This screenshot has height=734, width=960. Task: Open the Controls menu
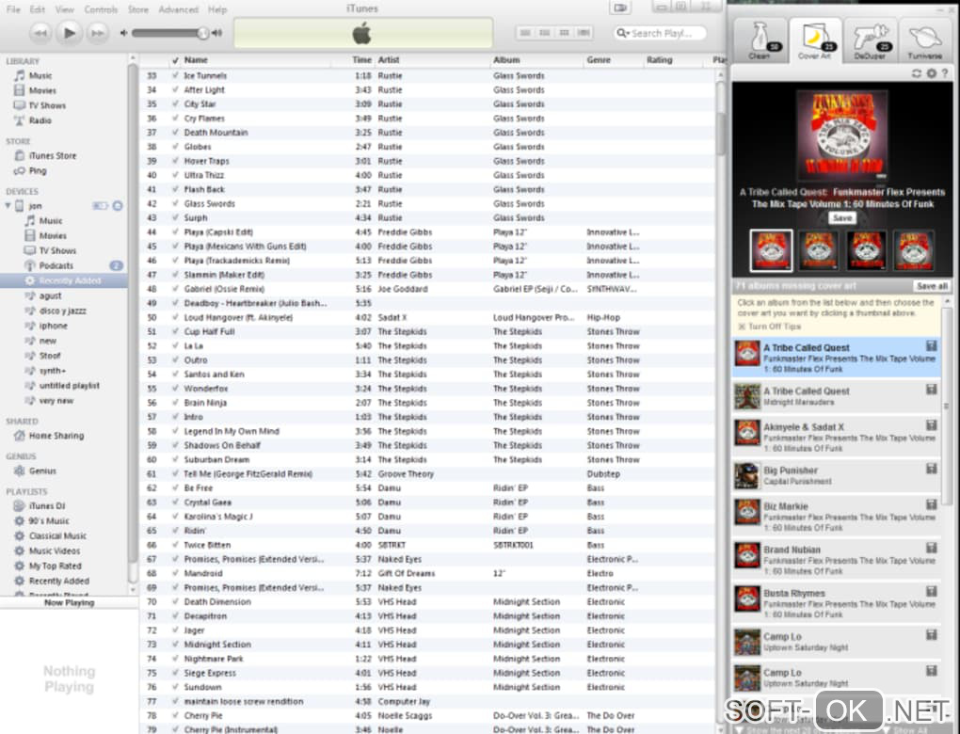[101, 9]
